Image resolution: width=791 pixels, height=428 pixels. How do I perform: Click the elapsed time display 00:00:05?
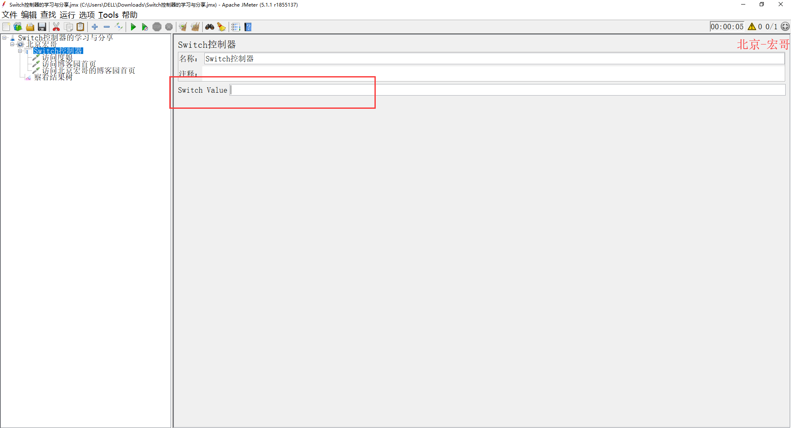[727, 27]
